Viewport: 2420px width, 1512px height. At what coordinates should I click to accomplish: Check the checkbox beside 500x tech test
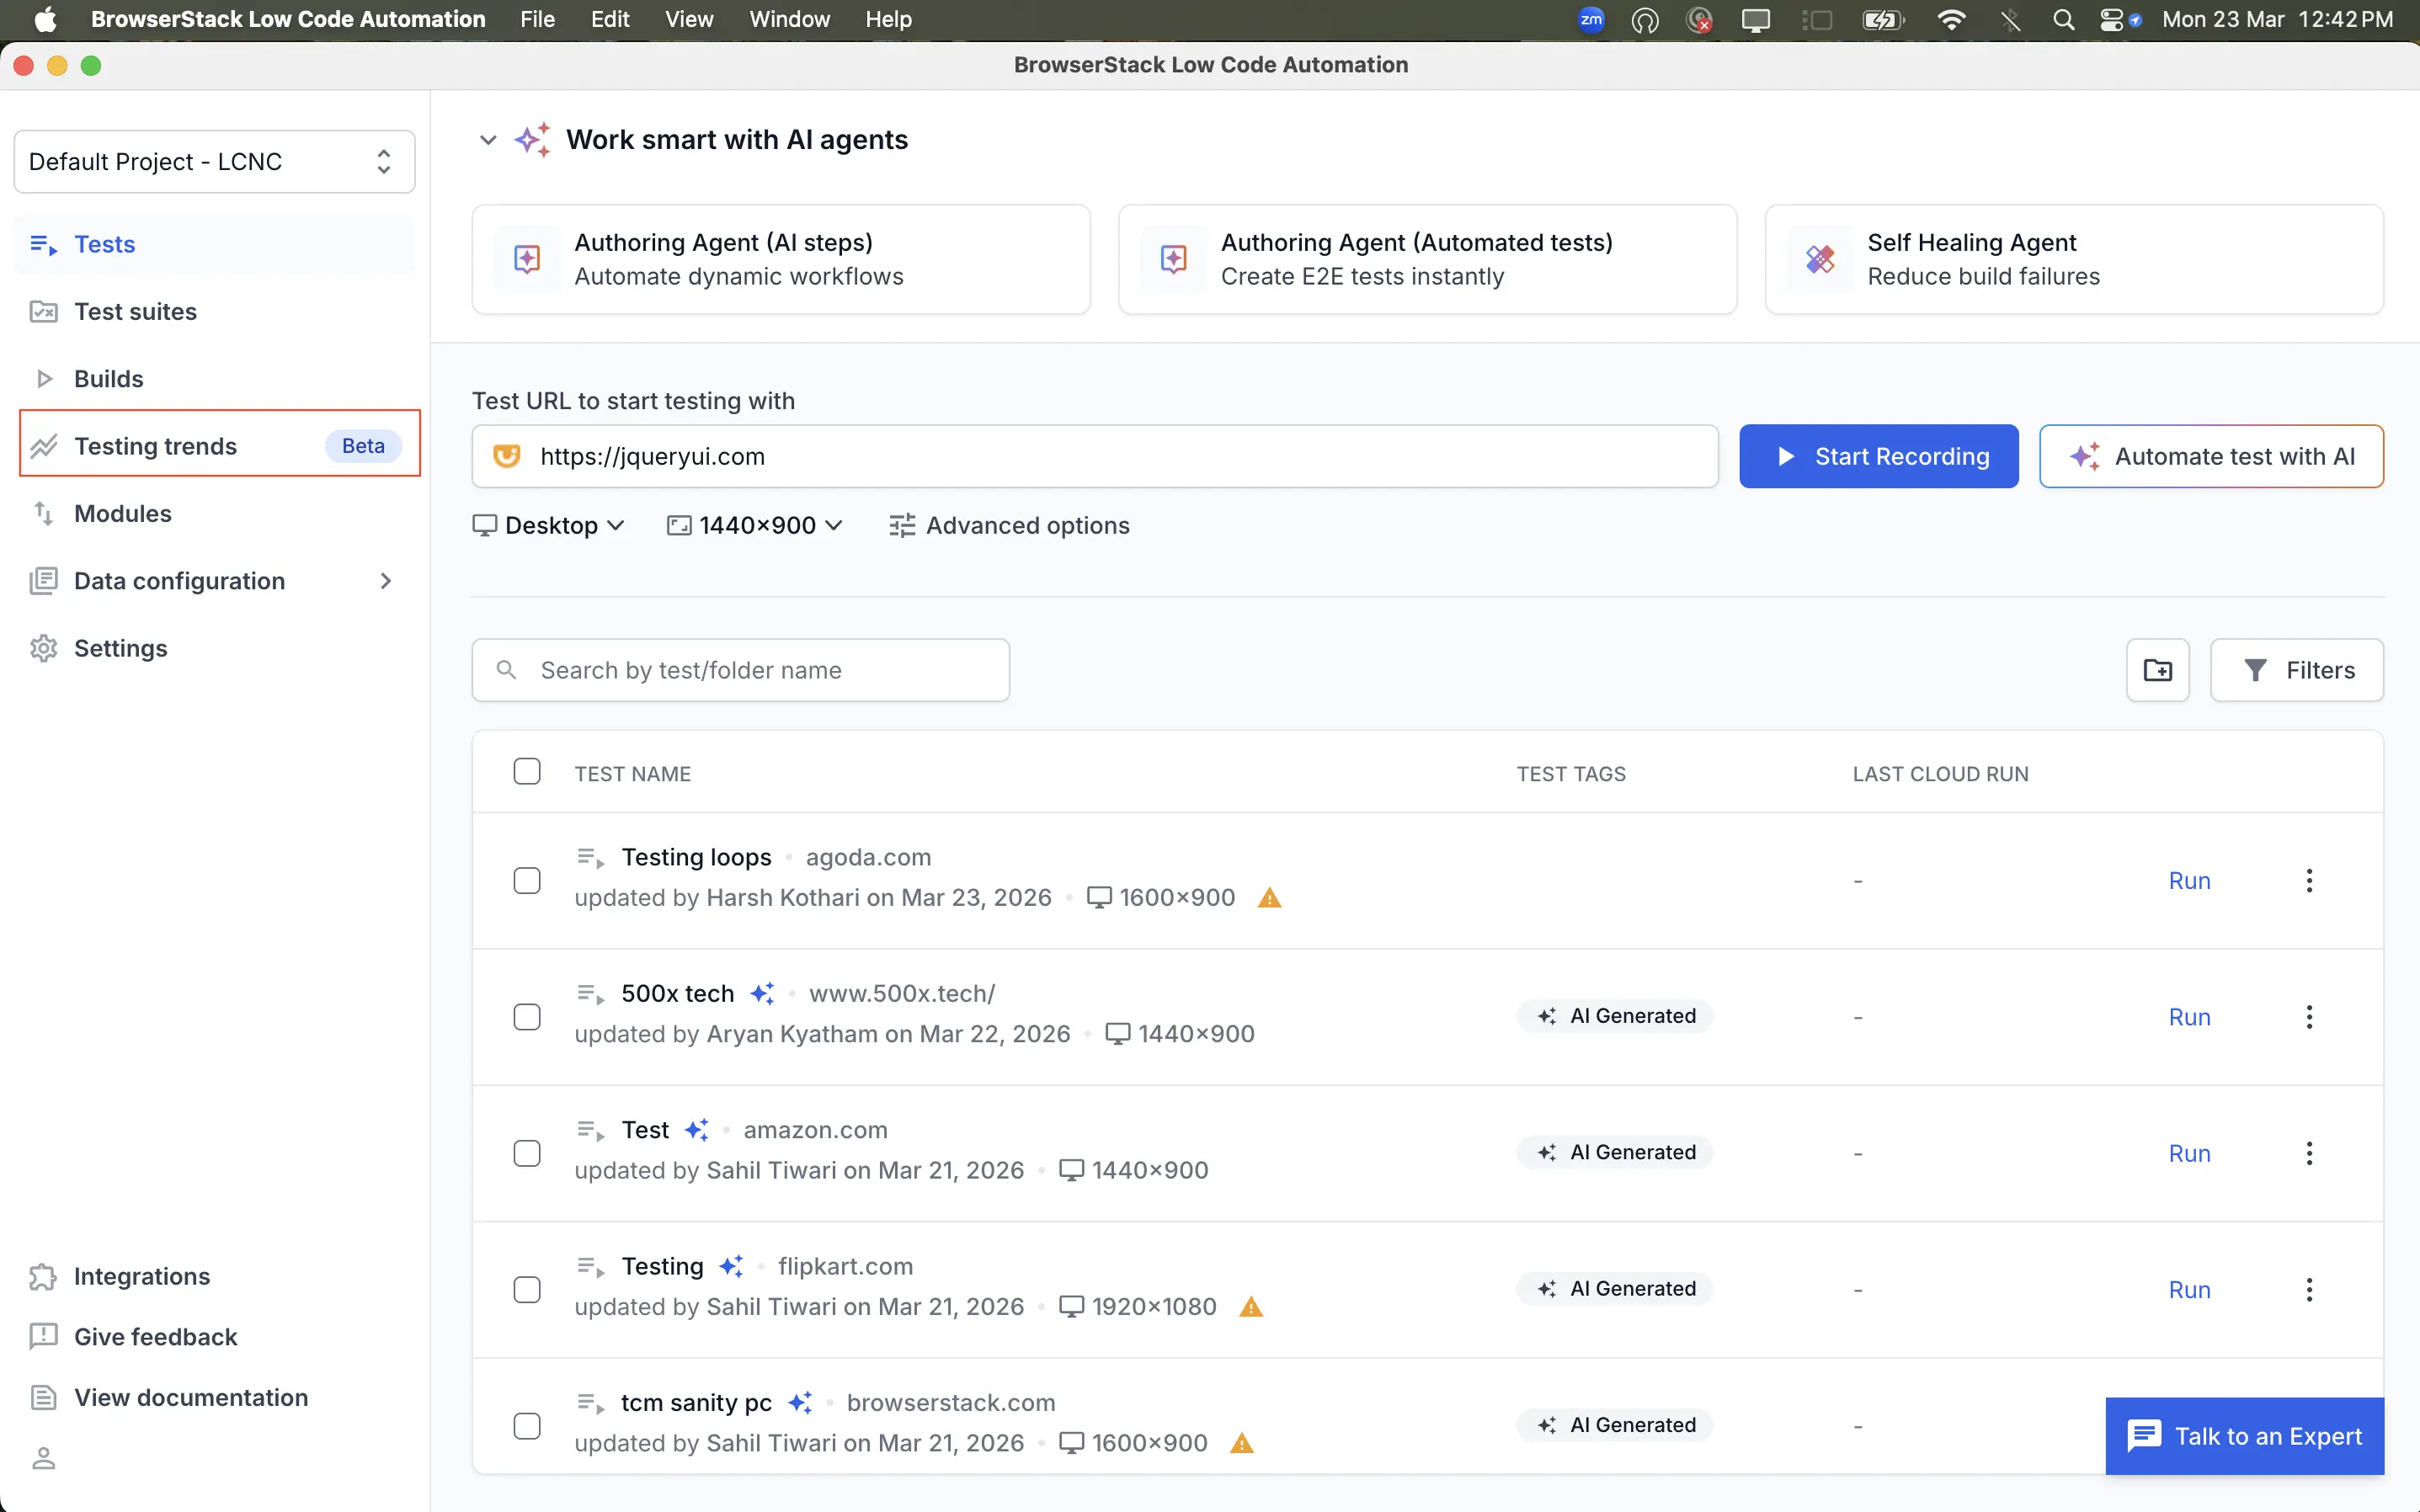pyautogui.click(x=527, y=1016)
